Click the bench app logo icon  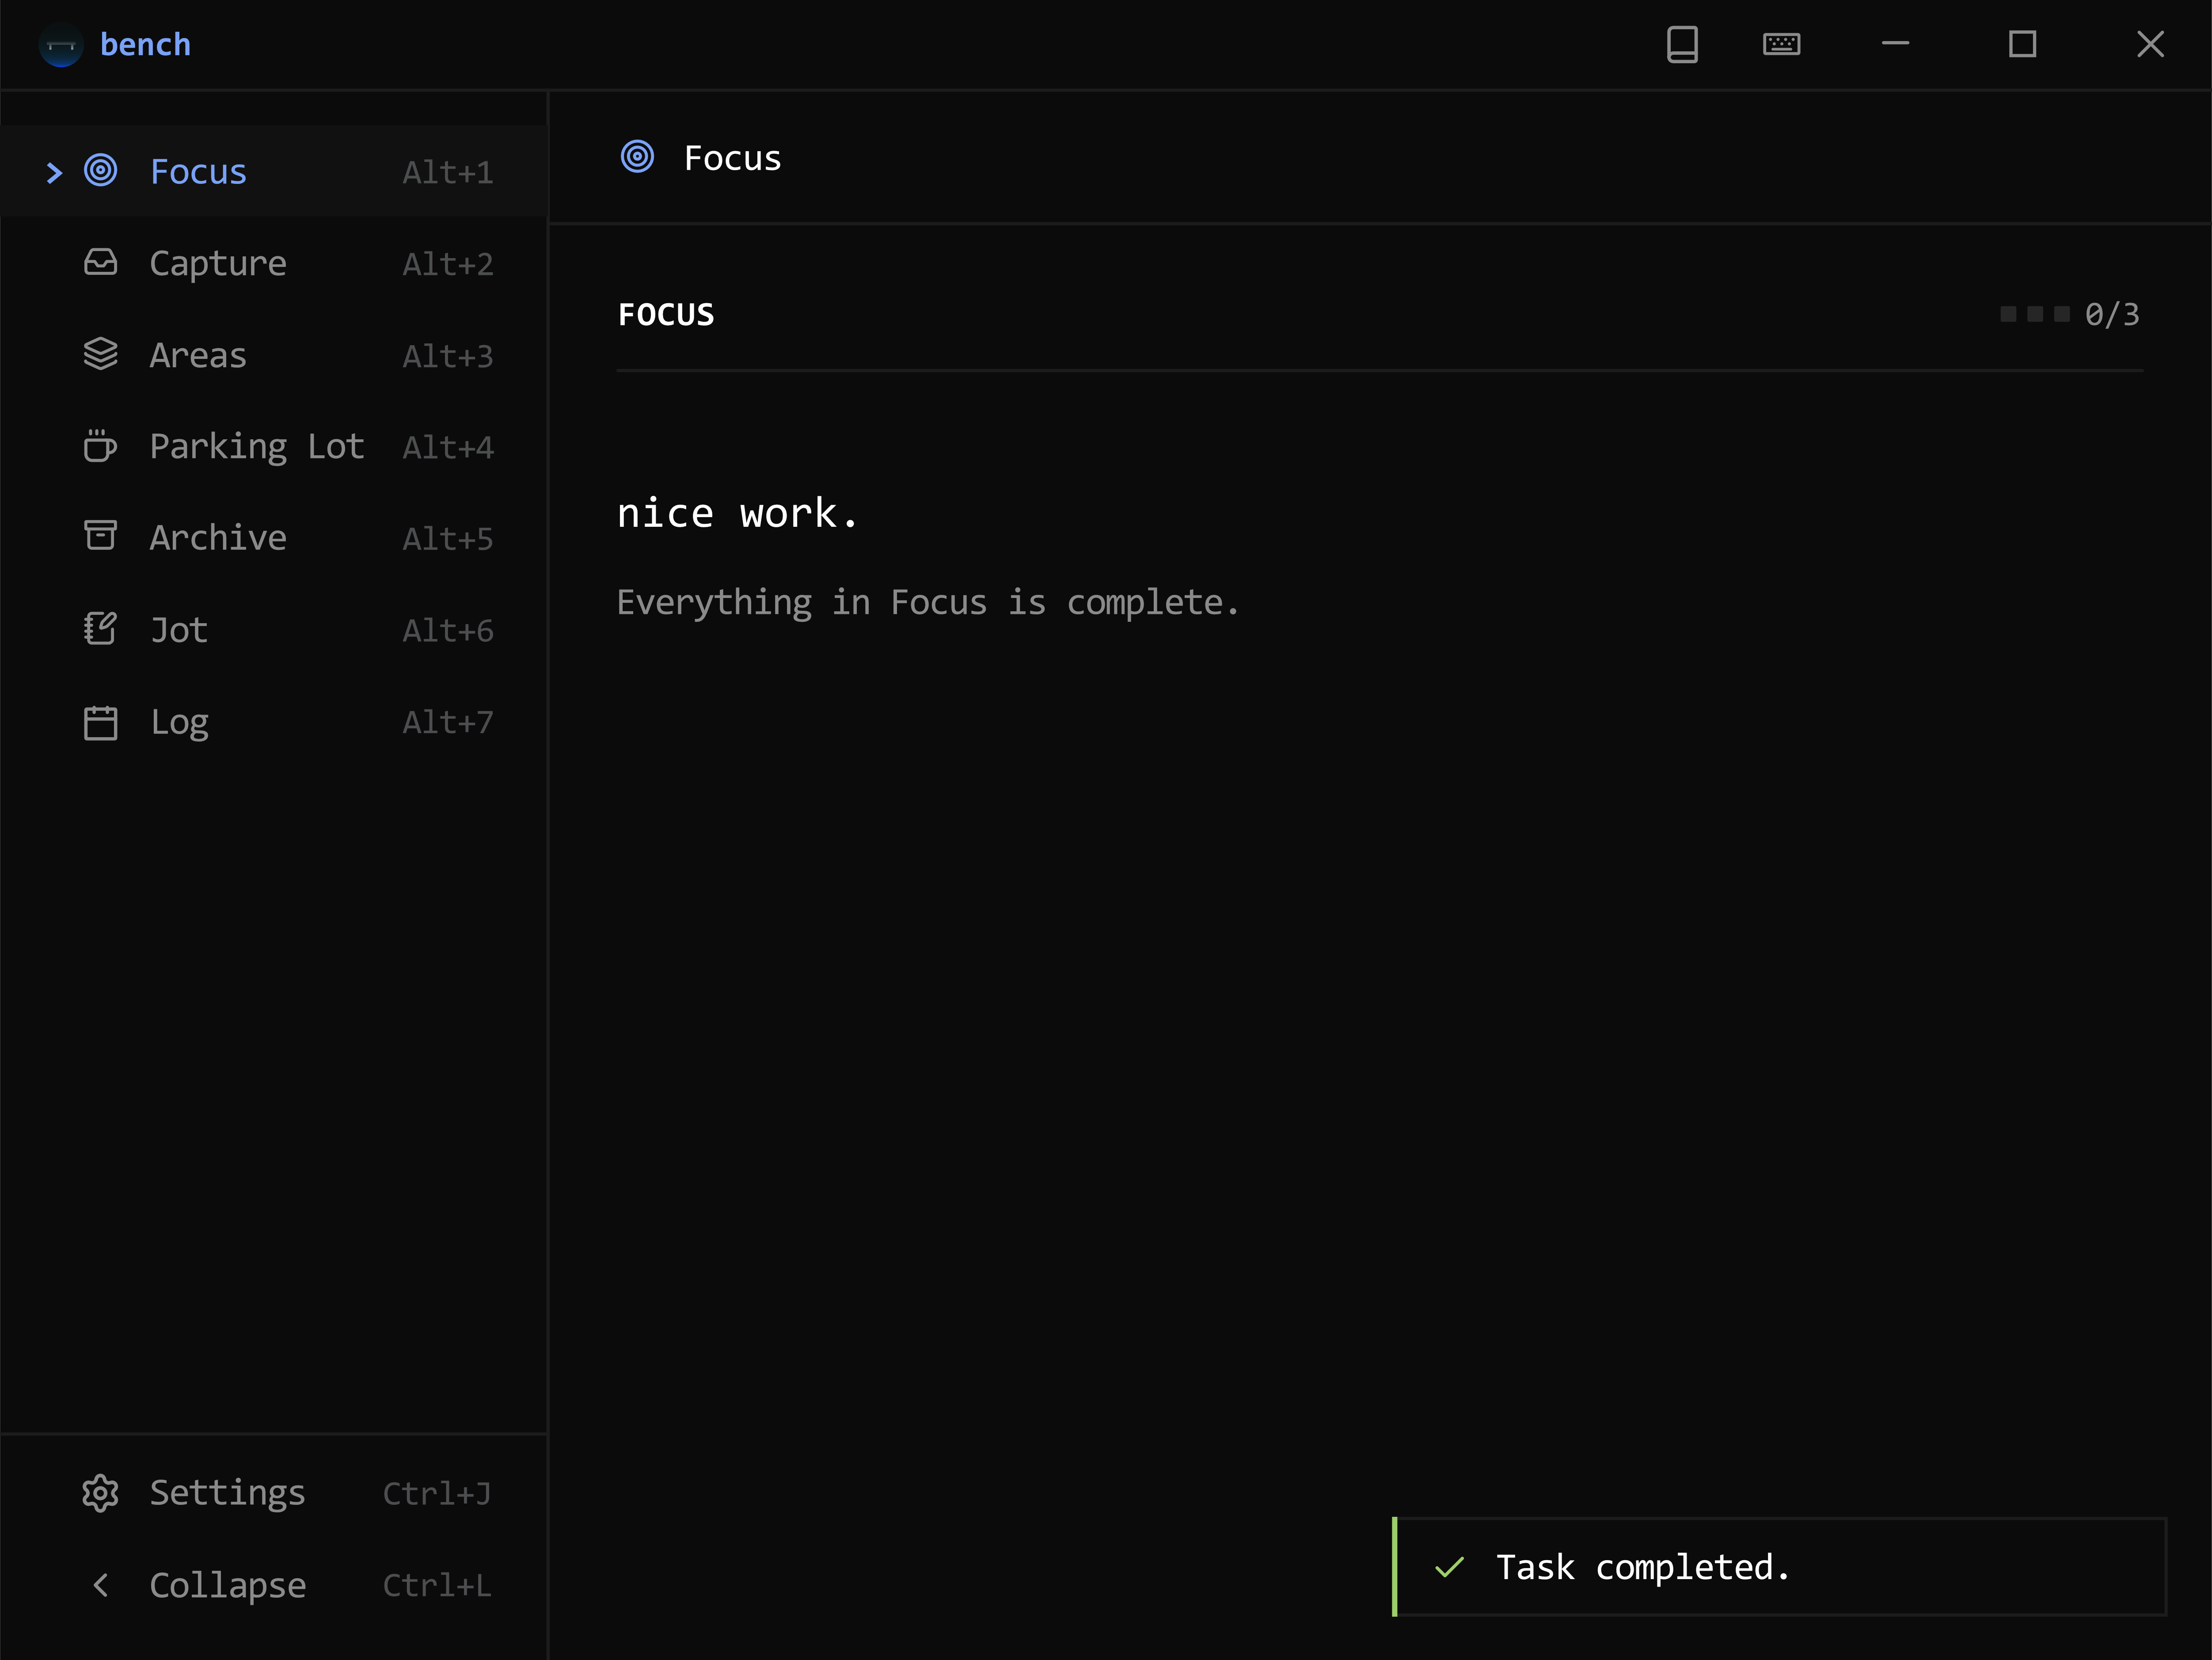tap(61, 45)
